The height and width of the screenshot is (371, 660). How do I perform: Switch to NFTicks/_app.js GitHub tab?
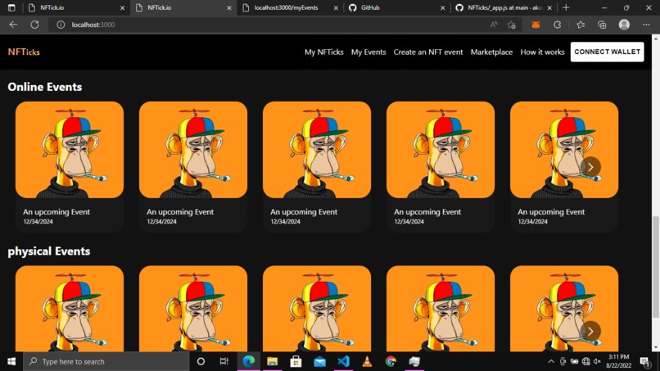[x=503, y=7]
